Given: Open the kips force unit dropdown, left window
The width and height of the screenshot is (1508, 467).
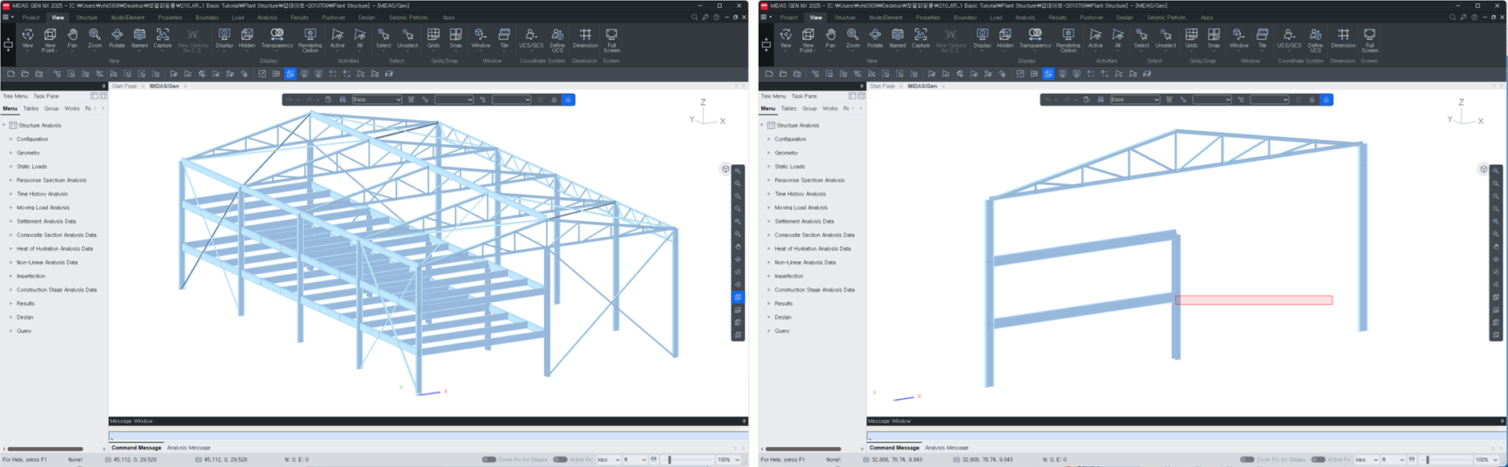Looking at the screenshot, I should [609, 460].
